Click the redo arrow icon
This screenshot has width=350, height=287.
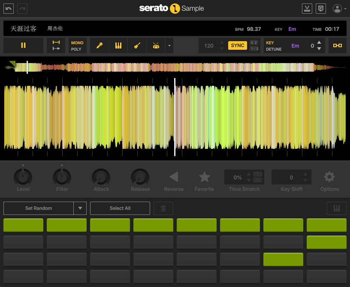(22, 9)
